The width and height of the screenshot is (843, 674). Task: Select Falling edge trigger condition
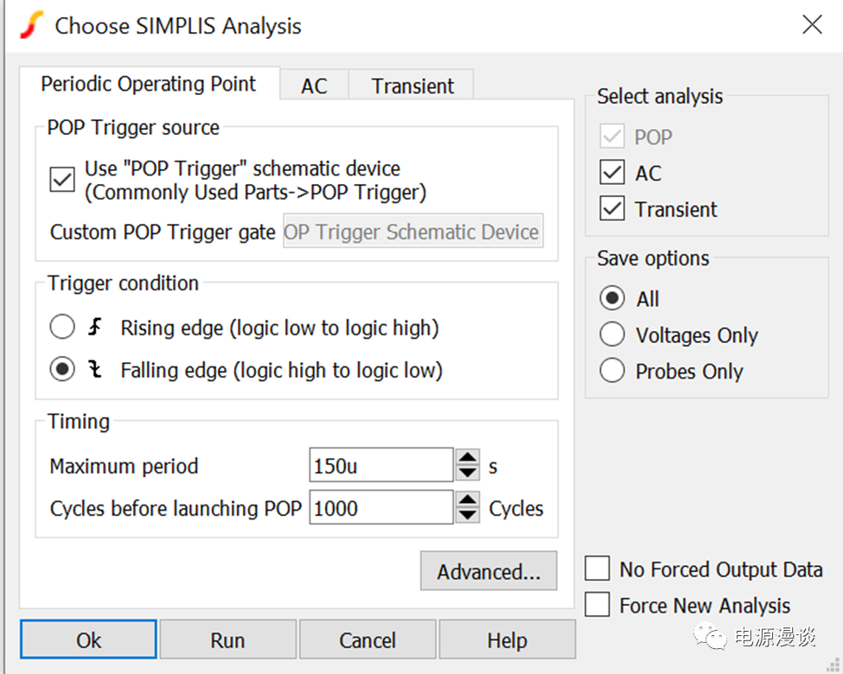pos(62,370)
